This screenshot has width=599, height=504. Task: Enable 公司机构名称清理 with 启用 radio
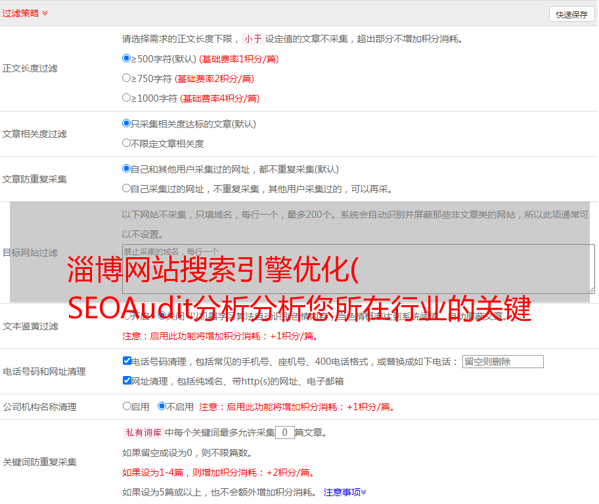tap(127, 406)
